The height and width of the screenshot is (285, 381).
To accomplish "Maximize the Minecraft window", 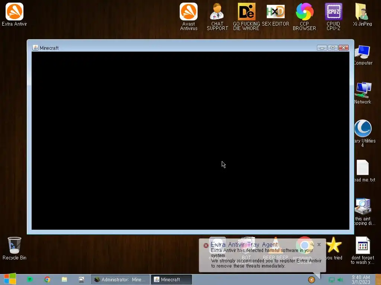I will tap(333, 48).
